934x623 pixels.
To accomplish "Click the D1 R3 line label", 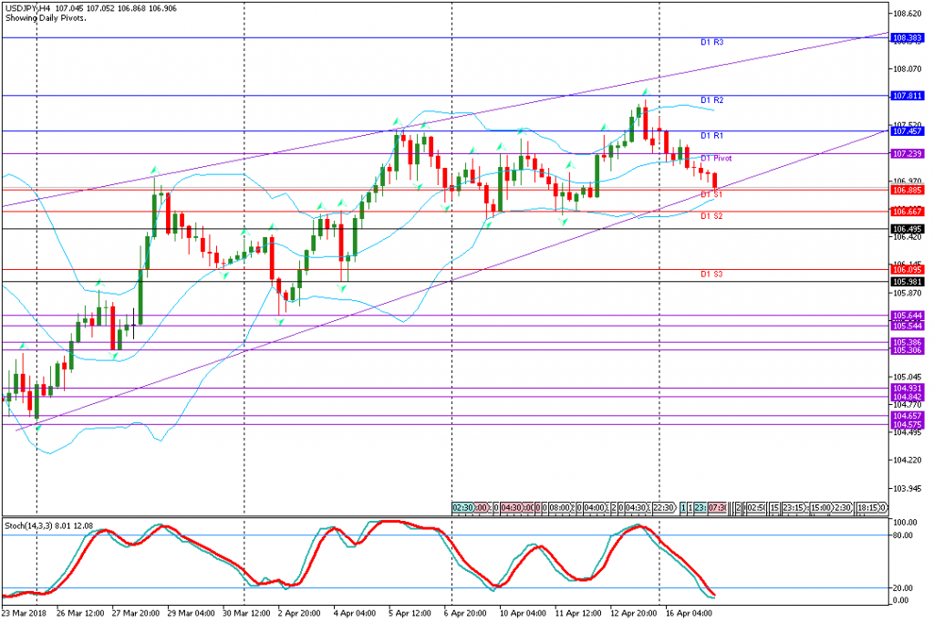I will coord(711,43).
